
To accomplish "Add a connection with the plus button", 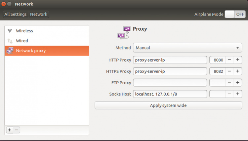I will 10,130.
